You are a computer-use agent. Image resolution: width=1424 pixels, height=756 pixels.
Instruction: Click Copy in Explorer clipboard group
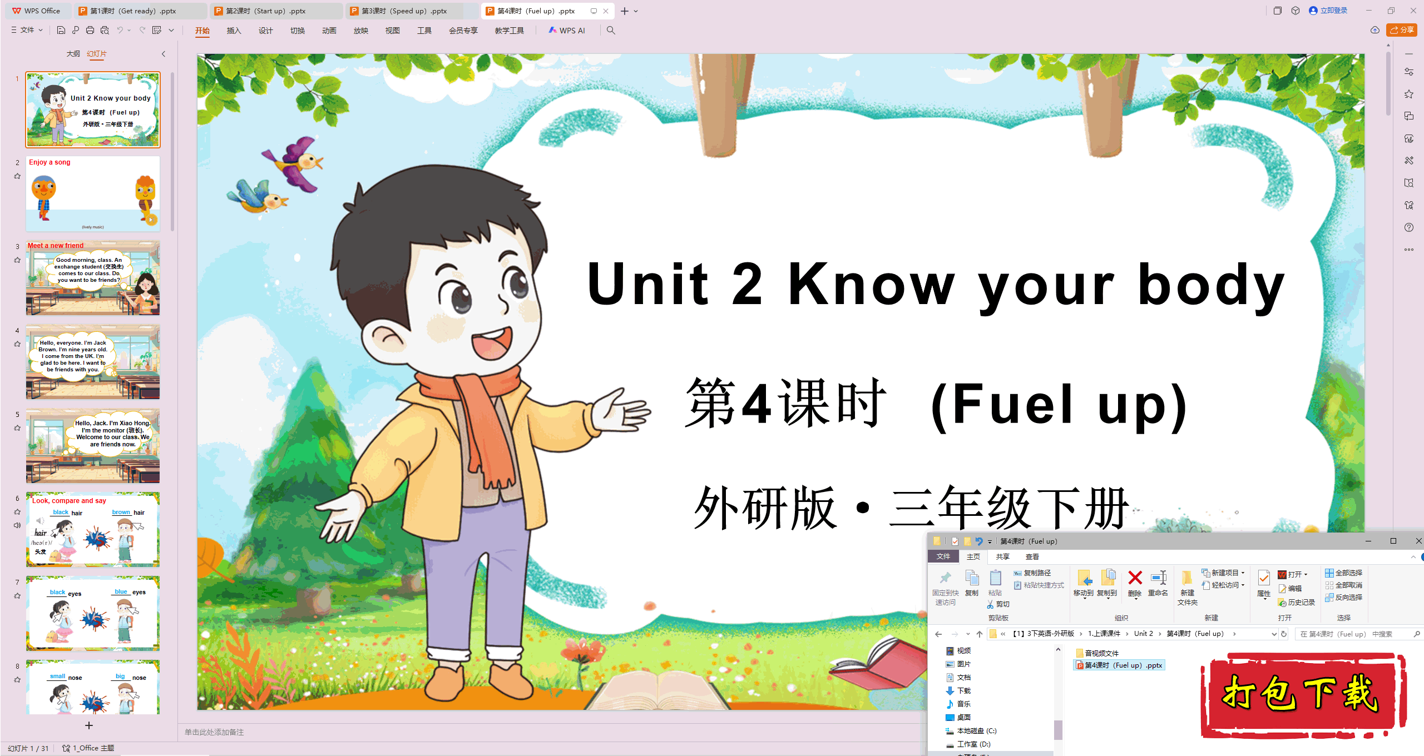[x=972, y=583]
